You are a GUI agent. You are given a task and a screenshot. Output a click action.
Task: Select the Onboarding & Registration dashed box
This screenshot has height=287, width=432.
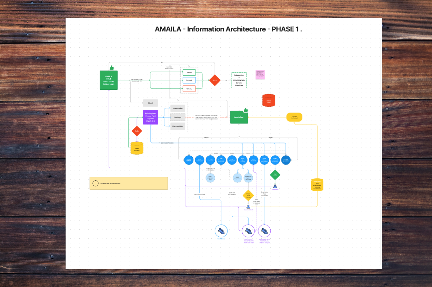pos(239,80)
